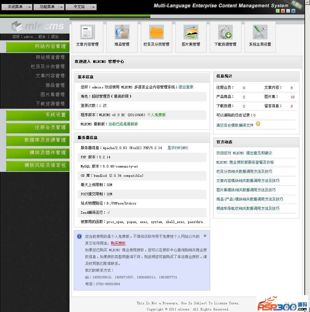Expand the 功能菜单 dropdown arrow

[62, 7]
